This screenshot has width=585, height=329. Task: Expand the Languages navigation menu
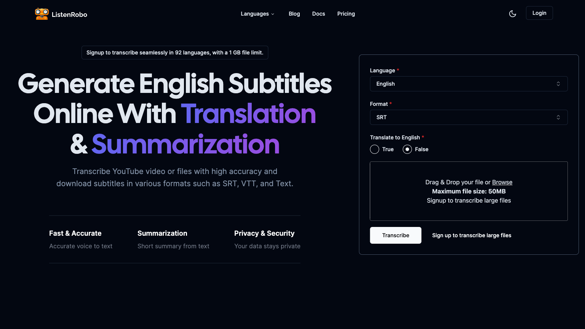pos(255,14)
